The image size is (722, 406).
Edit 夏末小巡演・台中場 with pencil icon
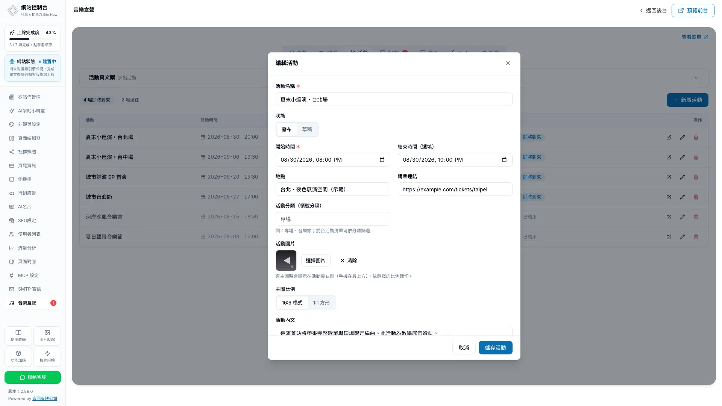(x=682, y=157)
